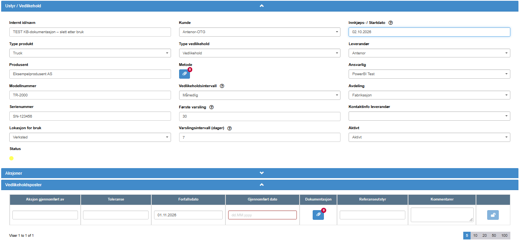
Task: Open the Dokumentasjon attachment paperclip button
Action: click(318, 215)
